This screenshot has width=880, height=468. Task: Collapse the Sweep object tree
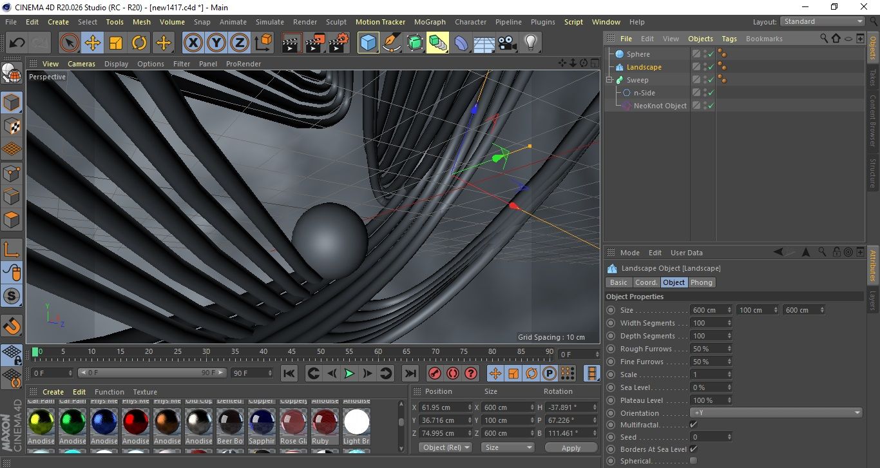click(x=609, y=80)
